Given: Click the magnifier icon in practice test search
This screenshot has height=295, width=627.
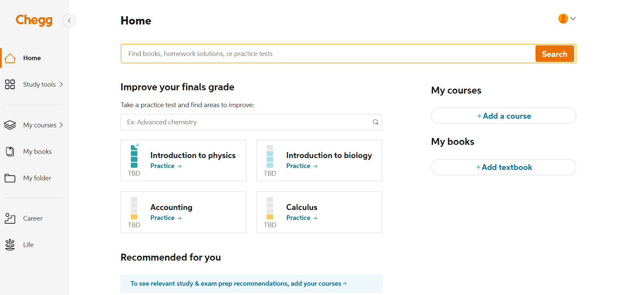Looking at the screenshot, I should pos(375,122).
